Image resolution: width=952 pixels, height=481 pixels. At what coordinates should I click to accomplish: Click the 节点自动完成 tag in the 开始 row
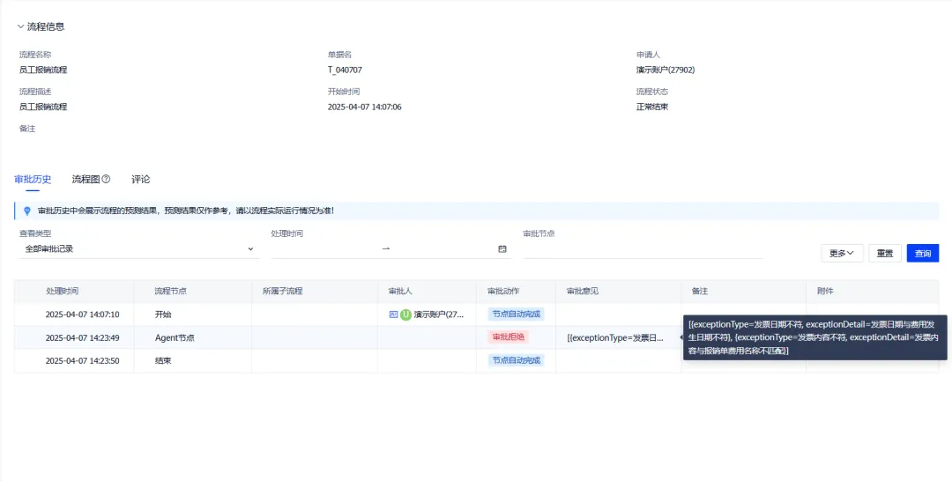tap(516, 314)
